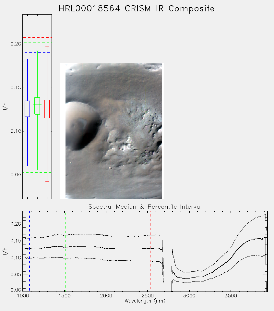Image resolution: width=274 pixels, height=311 pixels.
Task: Click the small round crater below the rough terrain
Action: [110, 168]
